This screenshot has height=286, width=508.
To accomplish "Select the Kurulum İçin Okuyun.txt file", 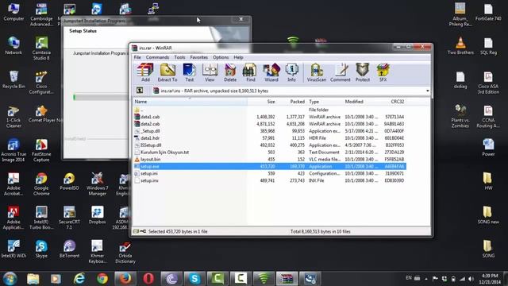I will pyautogui.click(x=270, y=152).
